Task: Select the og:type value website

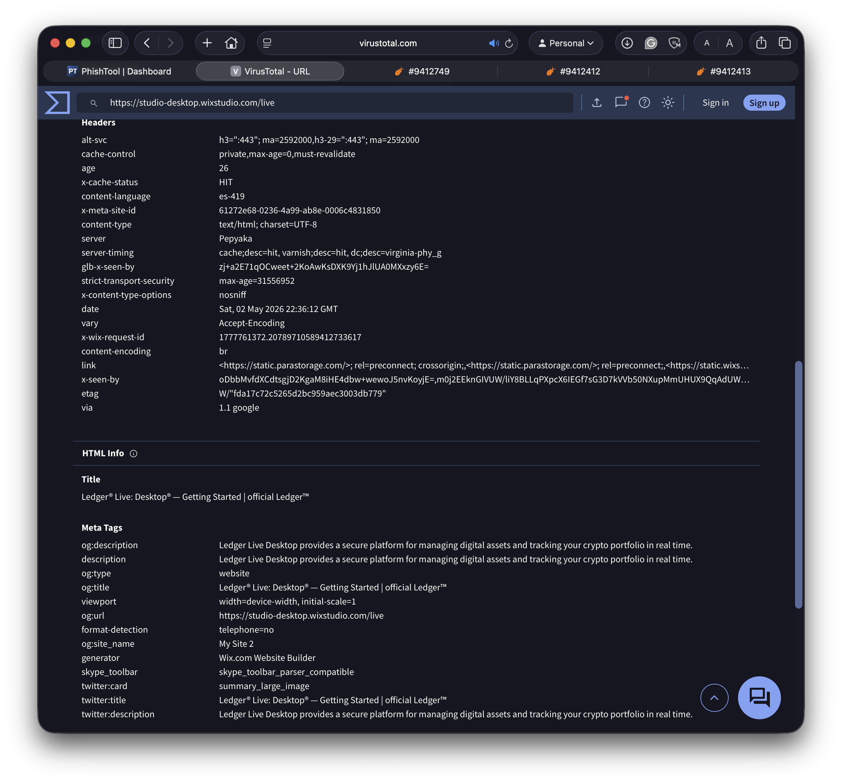Action: [234, 573]
